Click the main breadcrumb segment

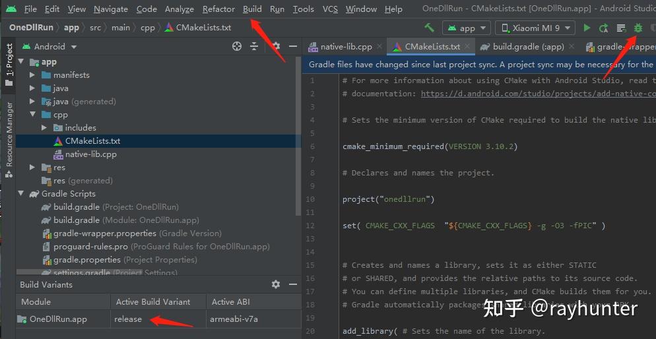pos(121,28)
